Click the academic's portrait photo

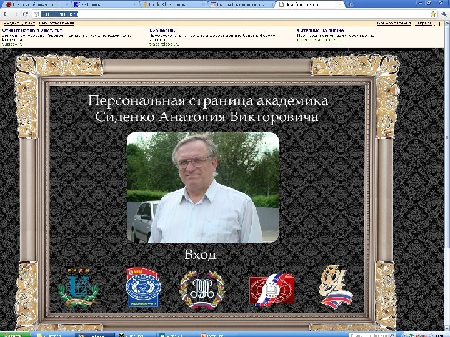click(x=202, y=187)
